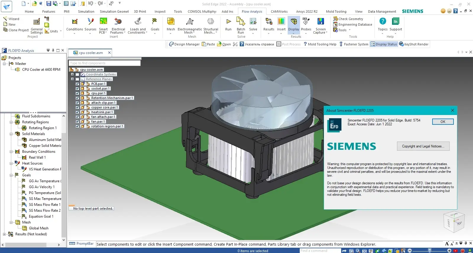
Task: Collapse the Master project node
Action: click(4, 64)
